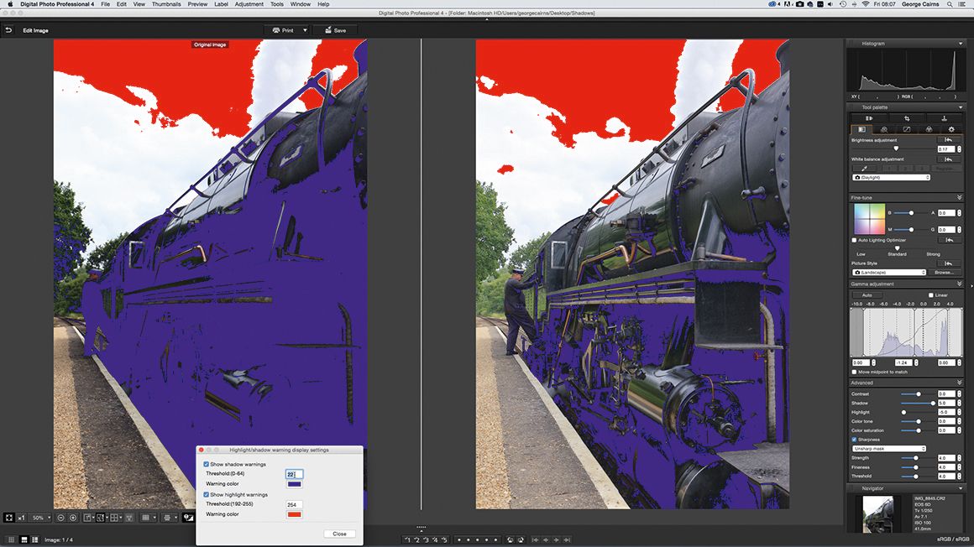This screenshot has height=547, width=974.
Task: Click the red highlight warning color swatch
Action: [x=294, y=514]
